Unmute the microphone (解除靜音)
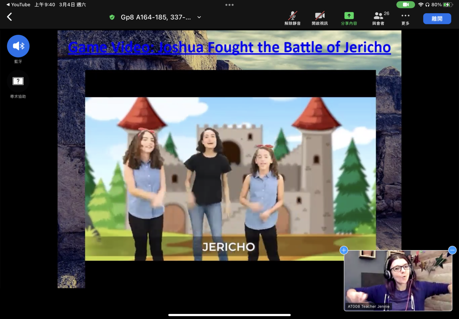Screen dimensions: 459x319 (293, 18)
